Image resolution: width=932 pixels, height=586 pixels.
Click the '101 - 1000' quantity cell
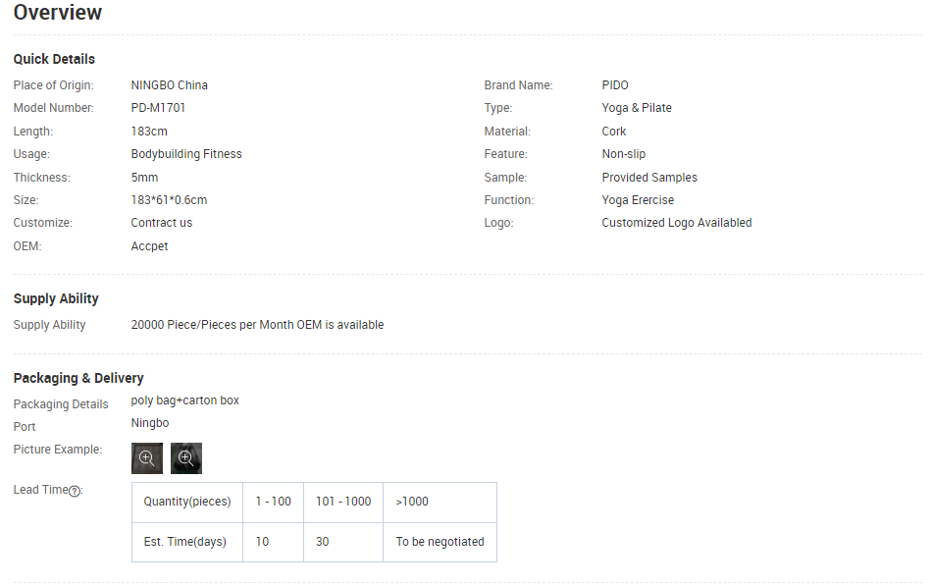(343, 502)
